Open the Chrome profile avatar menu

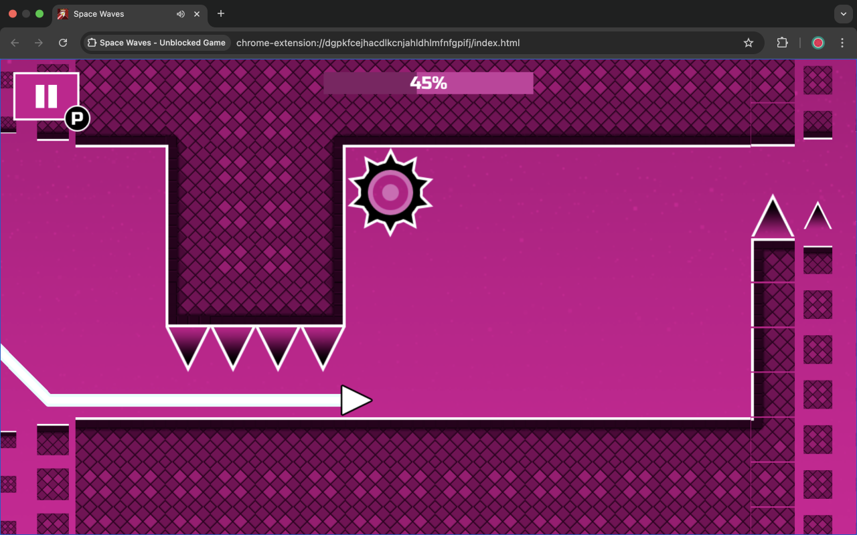pos(818,43)
